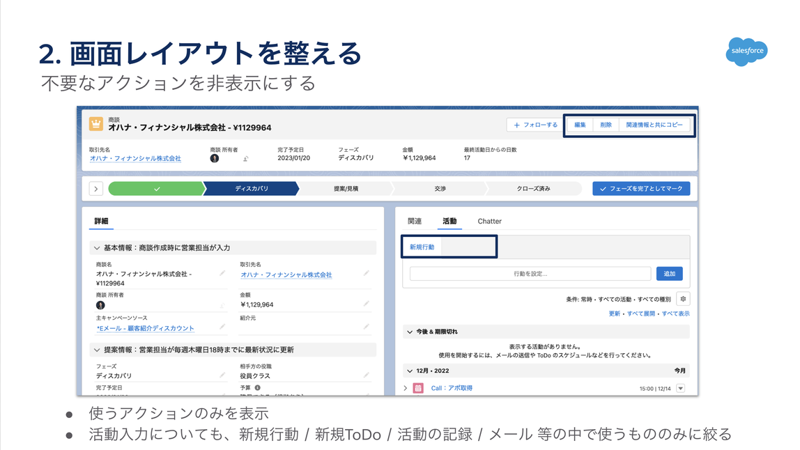The width and height of the screenshot is (800, 450).
Task: Click the すべて展開 link
Action: [x=641, y=313]
